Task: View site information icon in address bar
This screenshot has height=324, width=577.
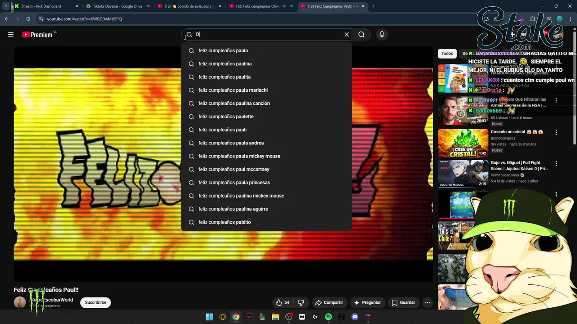Action: [41, 19]
